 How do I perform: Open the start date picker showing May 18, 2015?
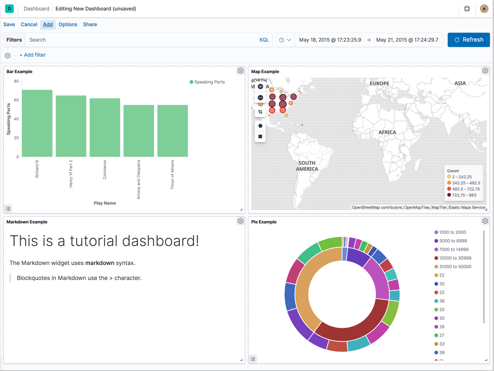point(329,40)
